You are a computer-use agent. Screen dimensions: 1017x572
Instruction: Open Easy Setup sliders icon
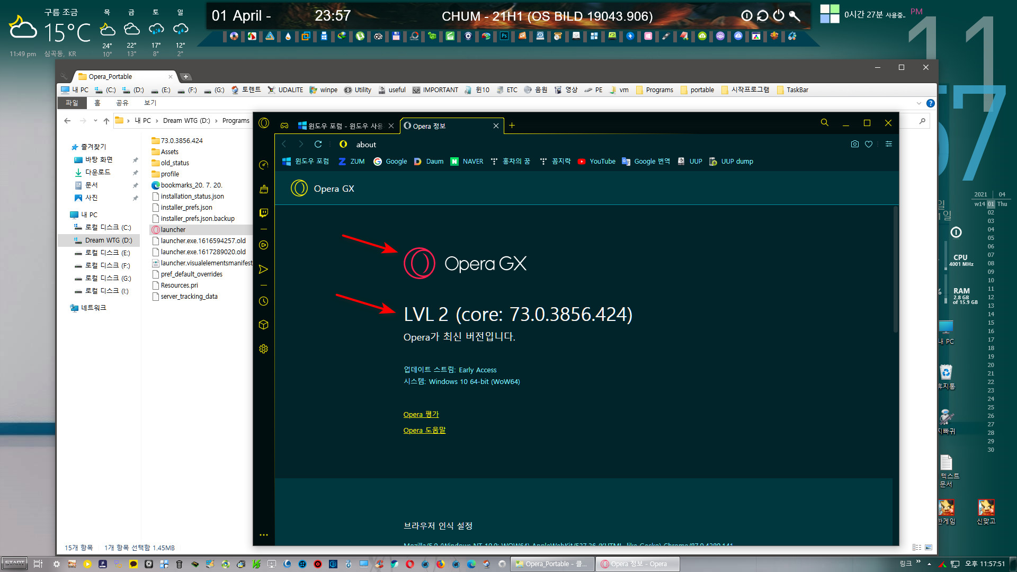[x=889, y=144]
